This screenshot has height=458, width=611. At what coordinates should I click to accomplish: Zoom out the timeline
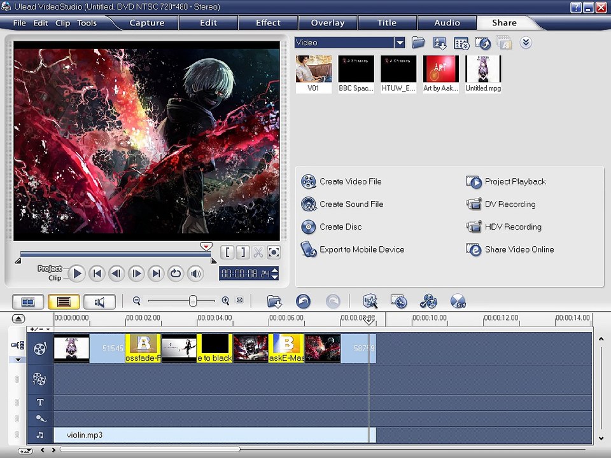(x=136, y=301)
